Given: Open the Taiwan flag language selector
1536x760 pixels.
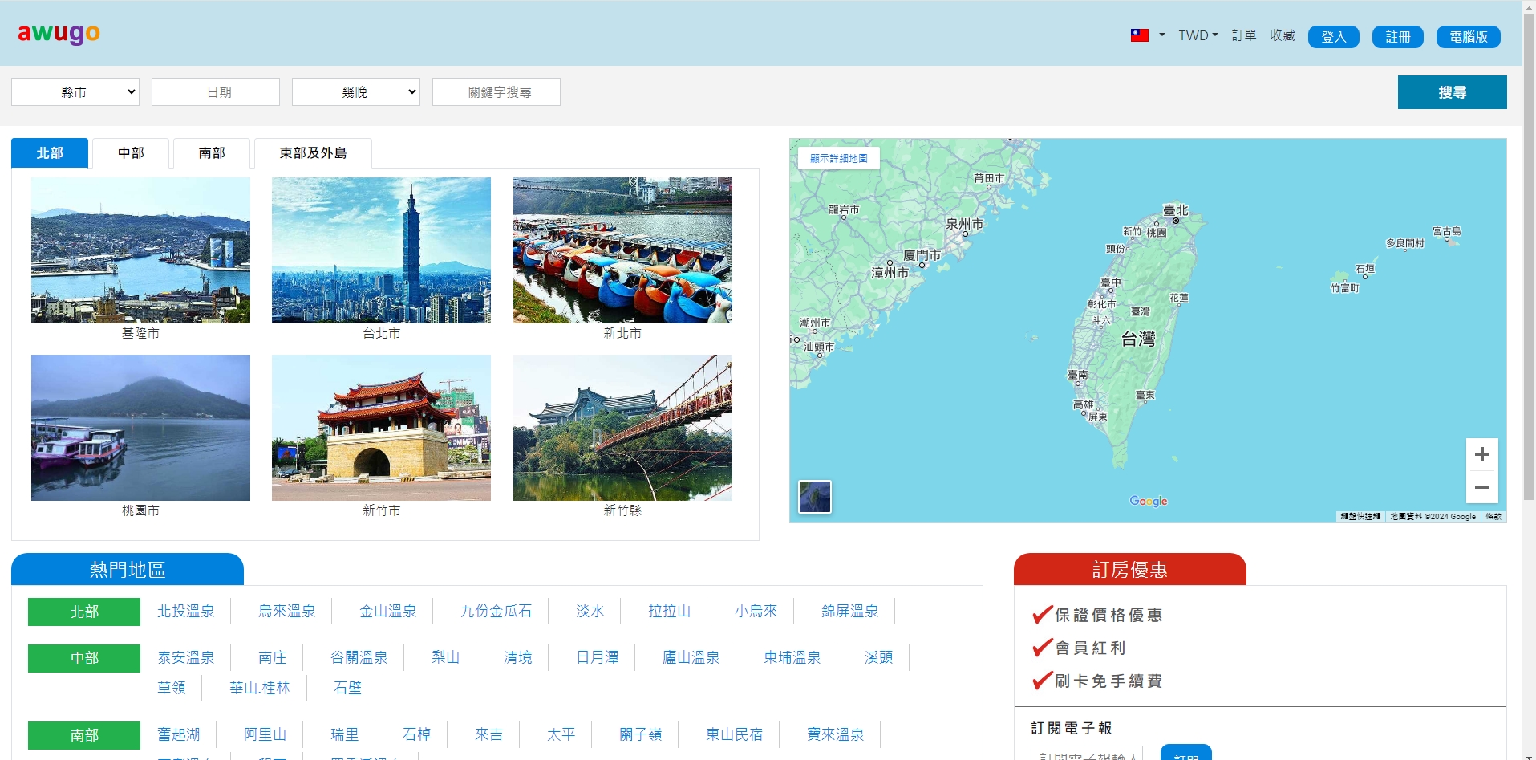Looking at the screenshot, I should (1148, 35).
